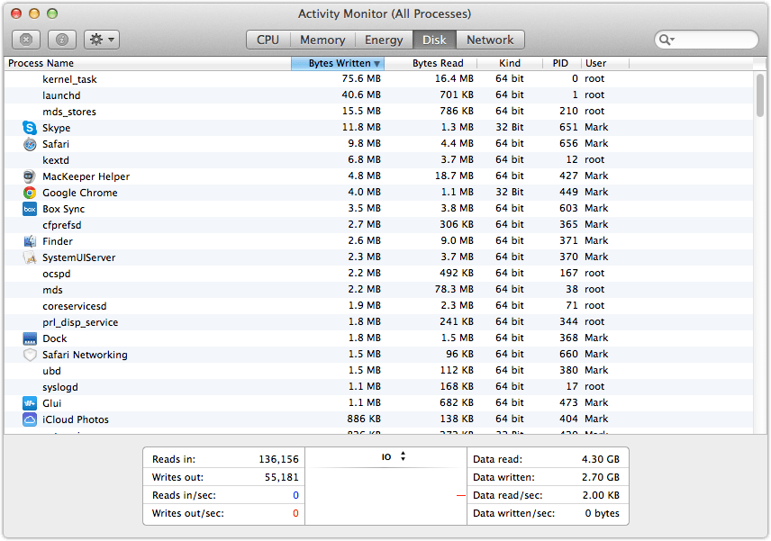Screen dimensions: 771x541
Task: Click the Inspect process info button
Action: (62, 40)
